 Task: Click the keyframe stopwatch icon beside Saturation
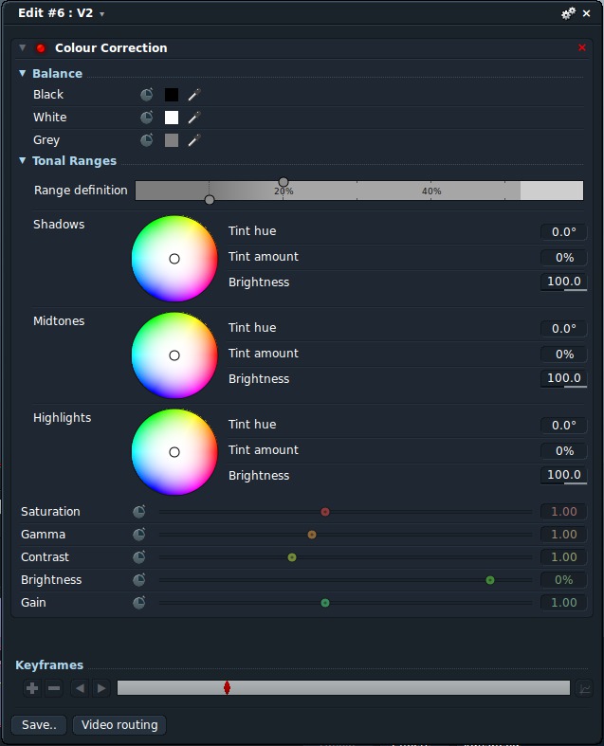point(139,512)
